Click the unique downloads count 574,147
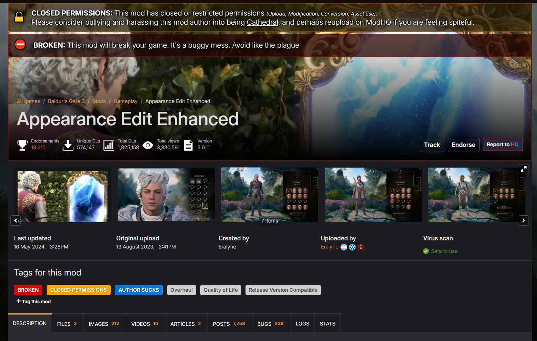The width and height of the screenshot is (537, 341). pos(86,148)
